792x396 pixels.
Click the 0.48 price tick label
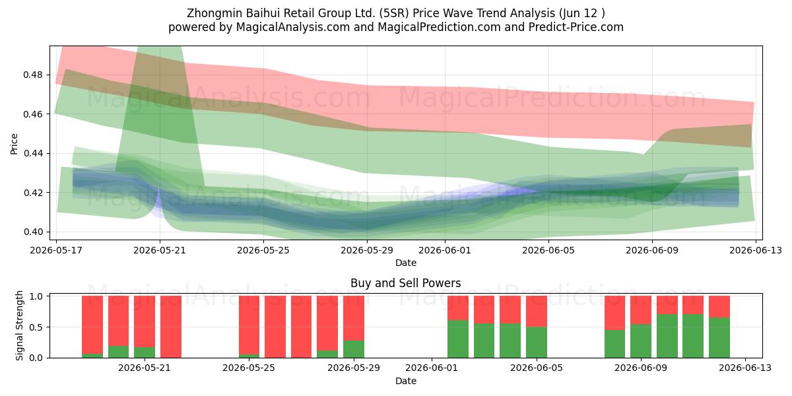click(34, 75)
